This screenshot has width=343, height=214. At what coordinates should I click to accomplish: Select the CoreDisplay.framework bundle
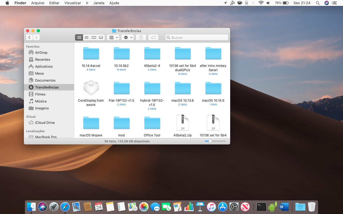click(x=91, y=88)
